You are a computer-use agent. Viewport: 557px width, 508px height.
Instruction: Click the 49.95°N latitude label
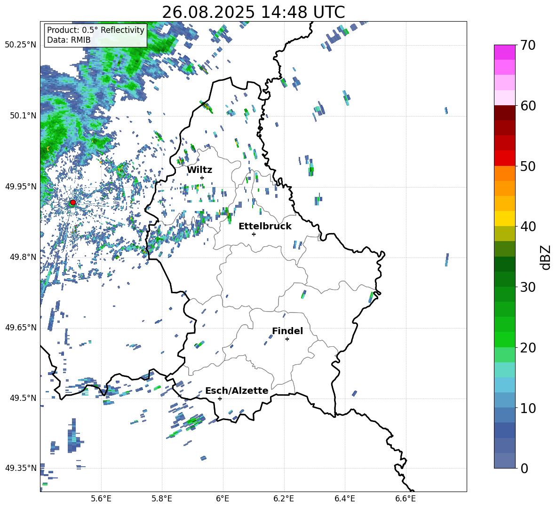click(x=20, y=186)
